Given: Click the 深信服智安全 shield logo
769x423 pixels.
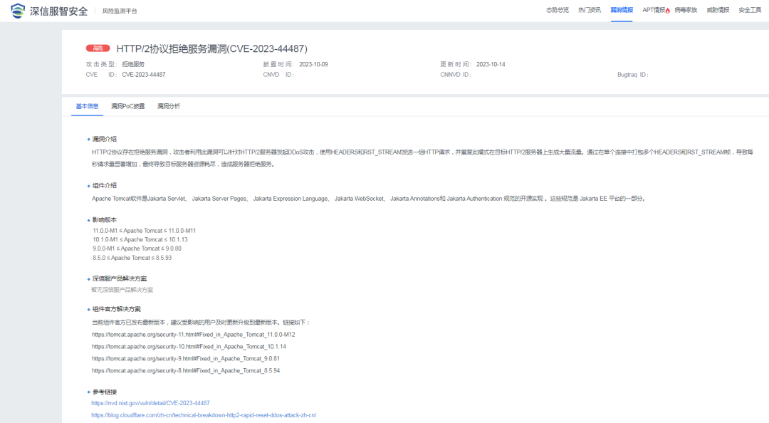Looking at the screenshot, I should 18,11.
